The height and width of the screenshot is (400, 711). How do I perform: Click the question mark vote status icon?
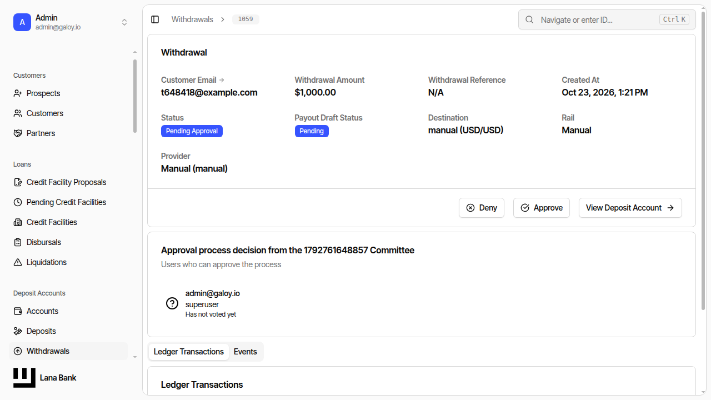(x=172, y=303)
